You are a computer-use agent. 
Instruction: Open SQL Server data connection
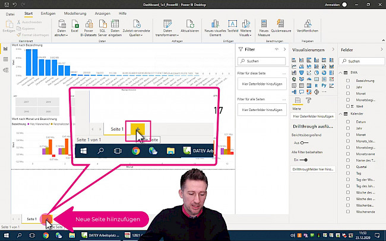click(x=103, y=25)
